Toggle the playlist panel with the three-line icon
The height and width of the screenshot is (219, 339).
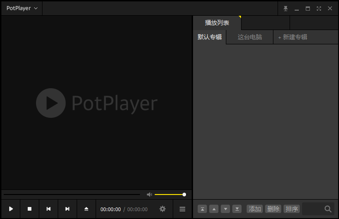click(182, 209)
